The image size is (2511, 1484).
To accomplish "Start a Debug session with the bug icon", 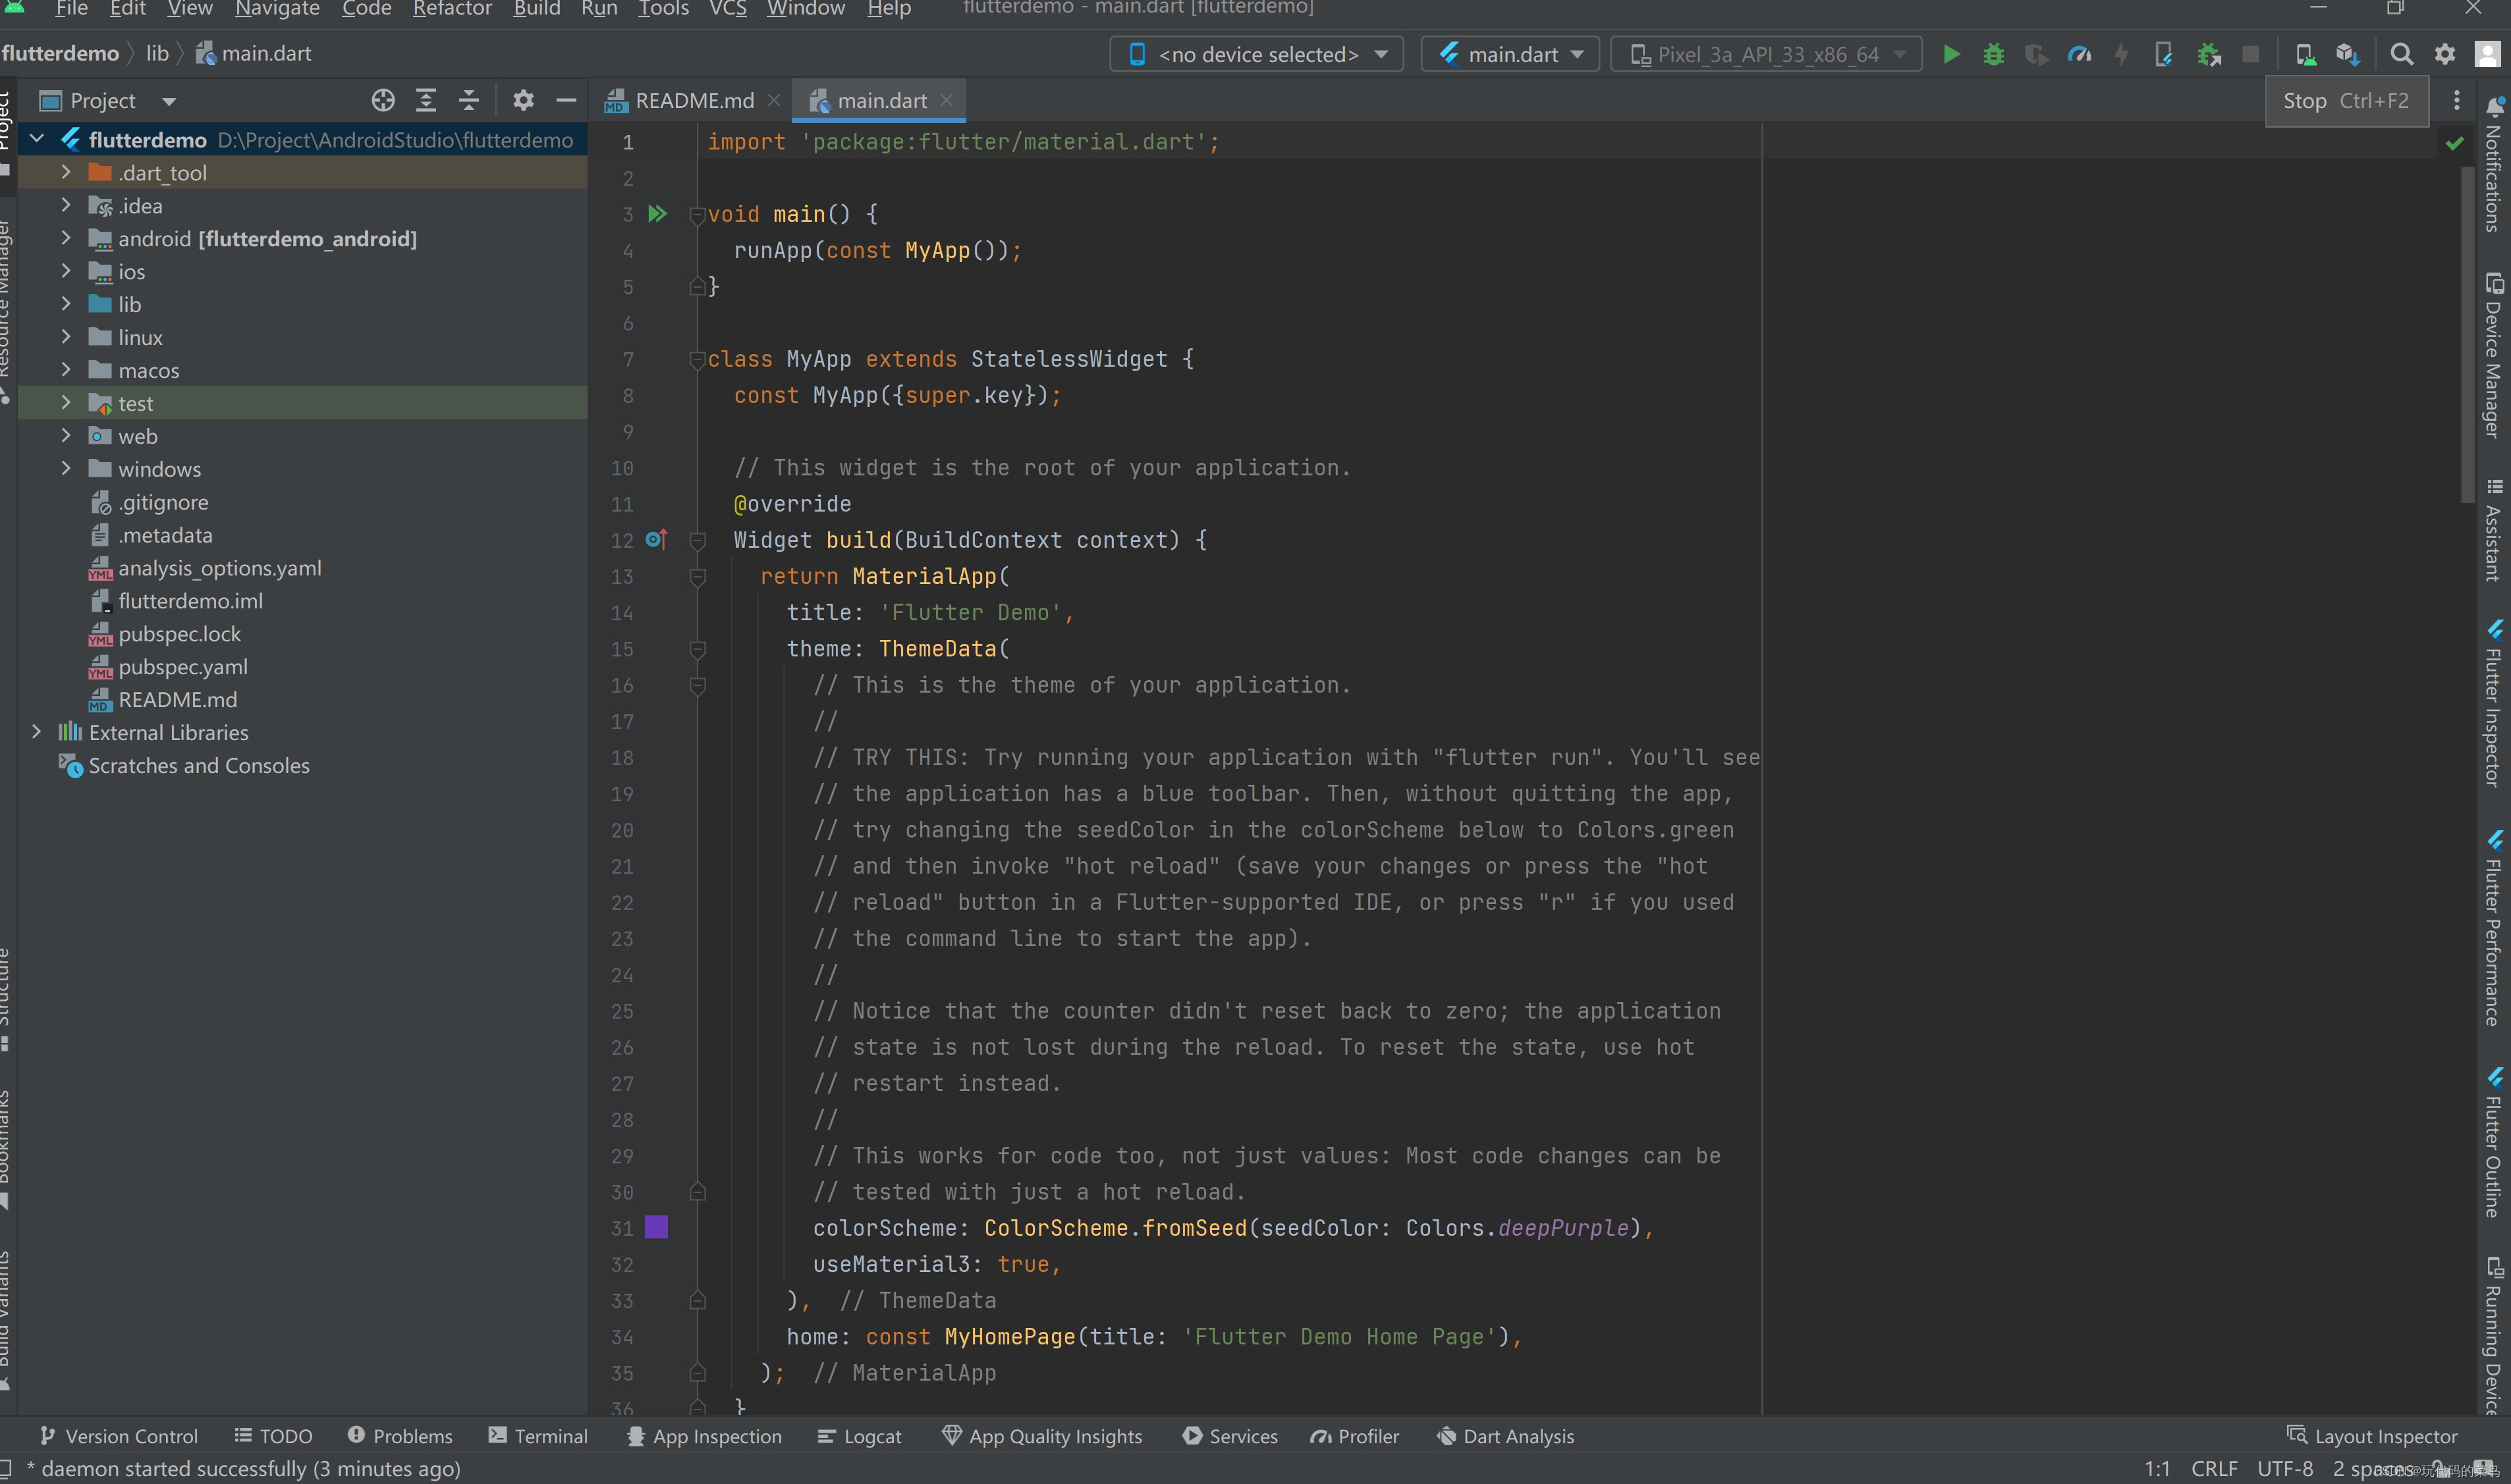I will tap(1994, 54).
